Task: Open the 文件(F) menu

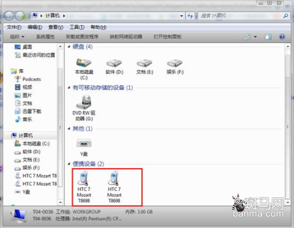Action: 14,27
